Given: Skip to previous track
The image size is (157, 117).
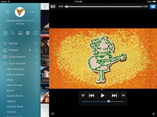Looking at the screenshot, I should [91, 95].
